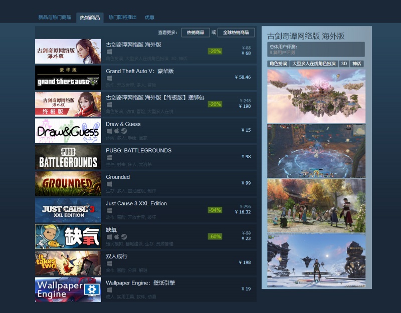Click preview panel heading 古剑奇谭网络版 海外版

point(306,36)
